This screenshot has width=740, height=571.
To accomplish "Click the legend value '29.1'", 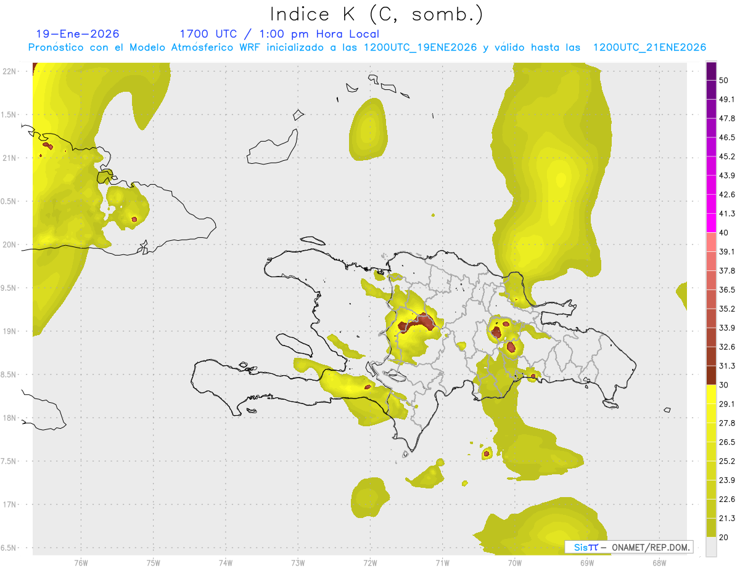I will 727,404.
